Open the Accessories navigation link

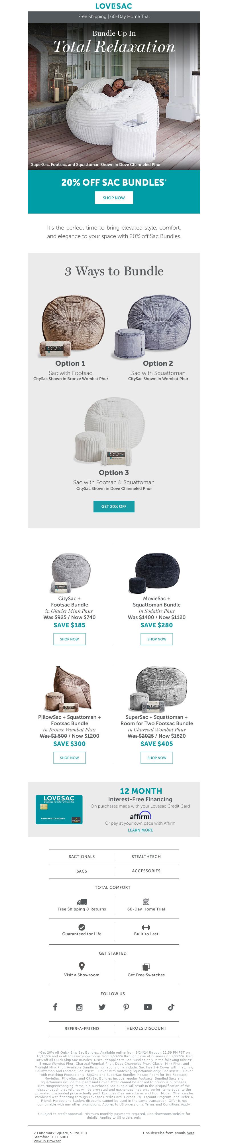point(146,871)
